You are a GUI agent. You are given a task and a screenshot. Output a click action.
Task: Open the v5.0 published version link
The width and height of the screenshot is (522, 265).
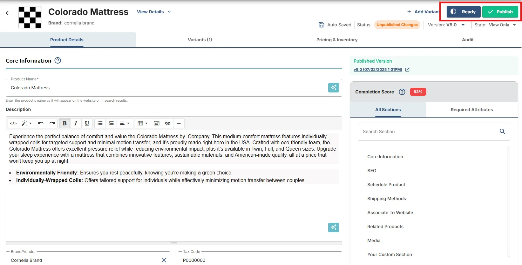click(x=378, y=70)
